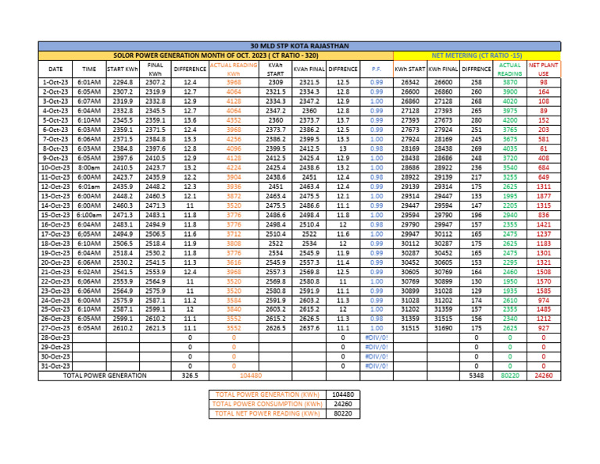
Task: Select the net metering difference '280'
Action: click(477, 120)
